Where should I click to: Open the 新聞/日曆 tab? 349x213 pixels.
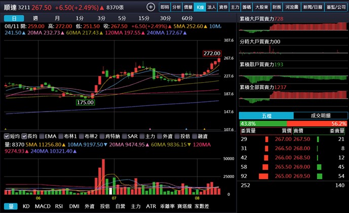(x=313, y=7)
